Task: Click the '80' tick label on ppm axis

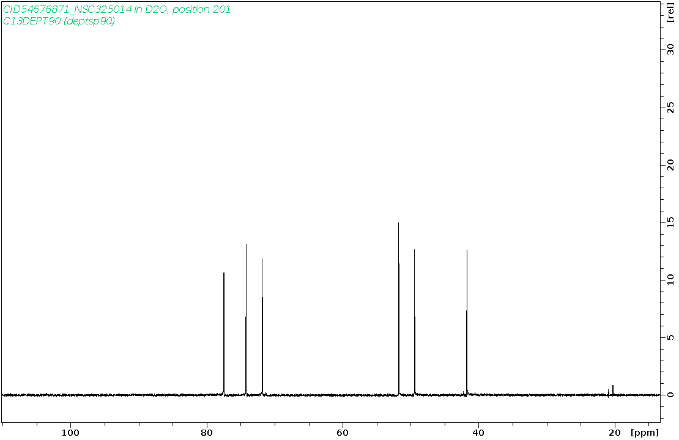Action: (x=207, y=432)
